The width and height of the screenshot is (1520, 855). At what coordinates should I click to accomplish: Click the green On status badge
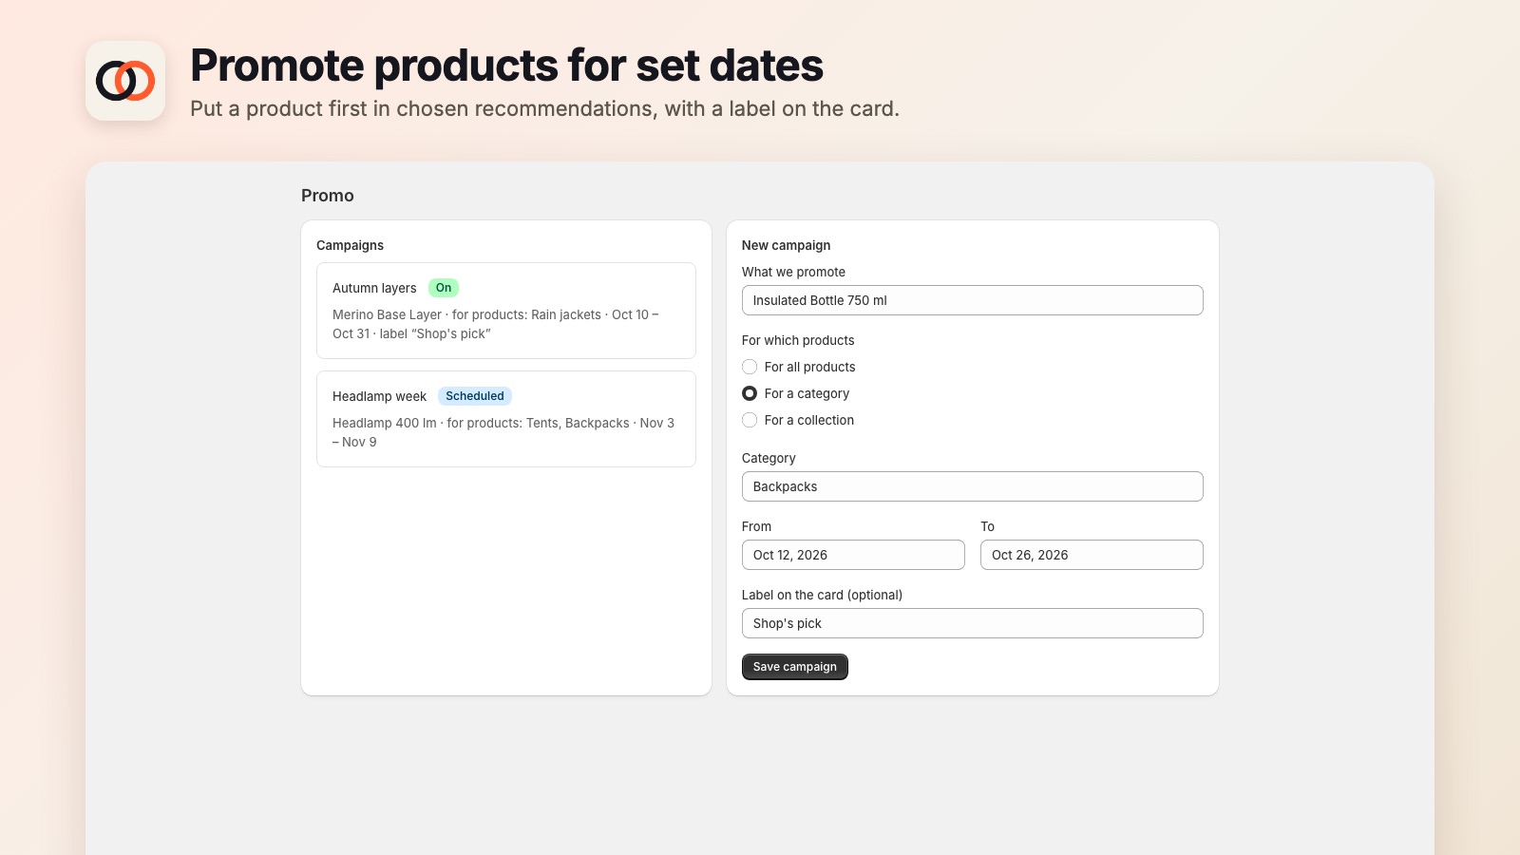point(444,288)
